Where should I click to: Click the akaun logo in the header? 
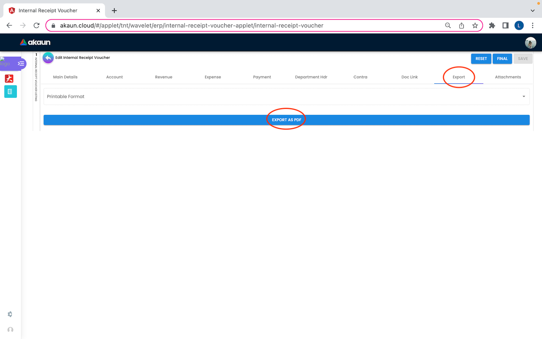coord(35,42)
